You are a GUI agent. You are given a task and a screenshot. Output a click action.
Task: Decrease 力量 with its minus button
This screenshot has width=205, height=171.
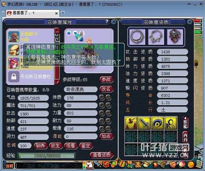click(x=108, y=113)
